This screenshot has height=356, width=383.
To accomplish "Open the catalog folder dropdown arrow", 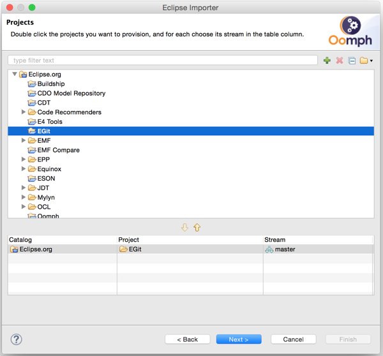I will click(x=371, y=61).
